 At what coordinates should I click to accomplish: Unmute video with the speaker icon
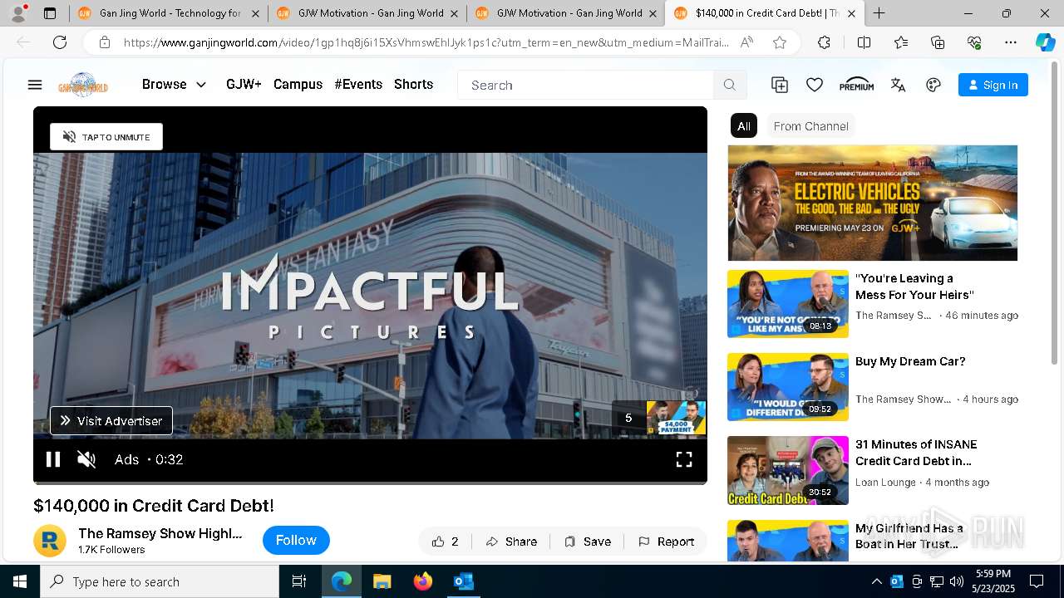coord(86,459)
